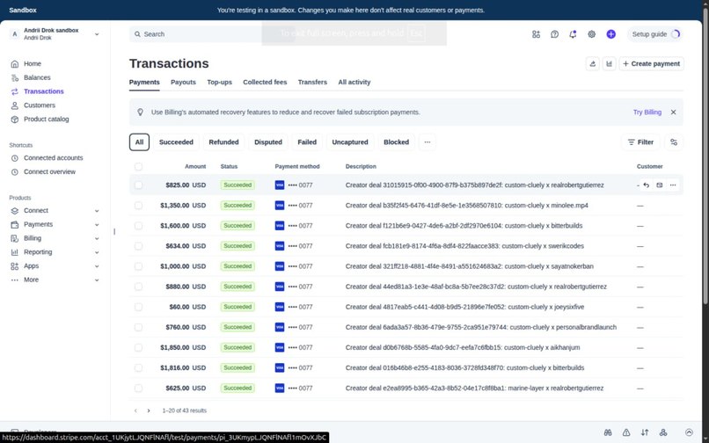
Task: Filter payments by Refunded status
Action: point(223,142)
